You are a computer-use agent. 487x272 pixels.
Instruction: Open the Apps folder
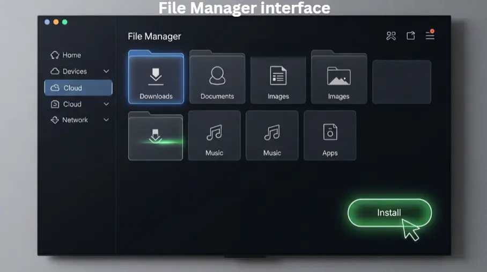coord(330,136)
